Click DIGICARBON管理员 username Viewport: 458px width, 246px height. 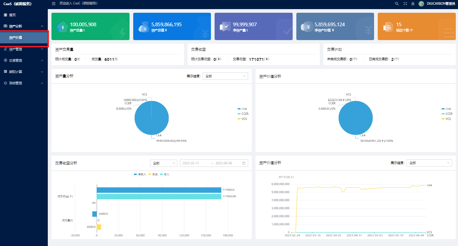441,4
